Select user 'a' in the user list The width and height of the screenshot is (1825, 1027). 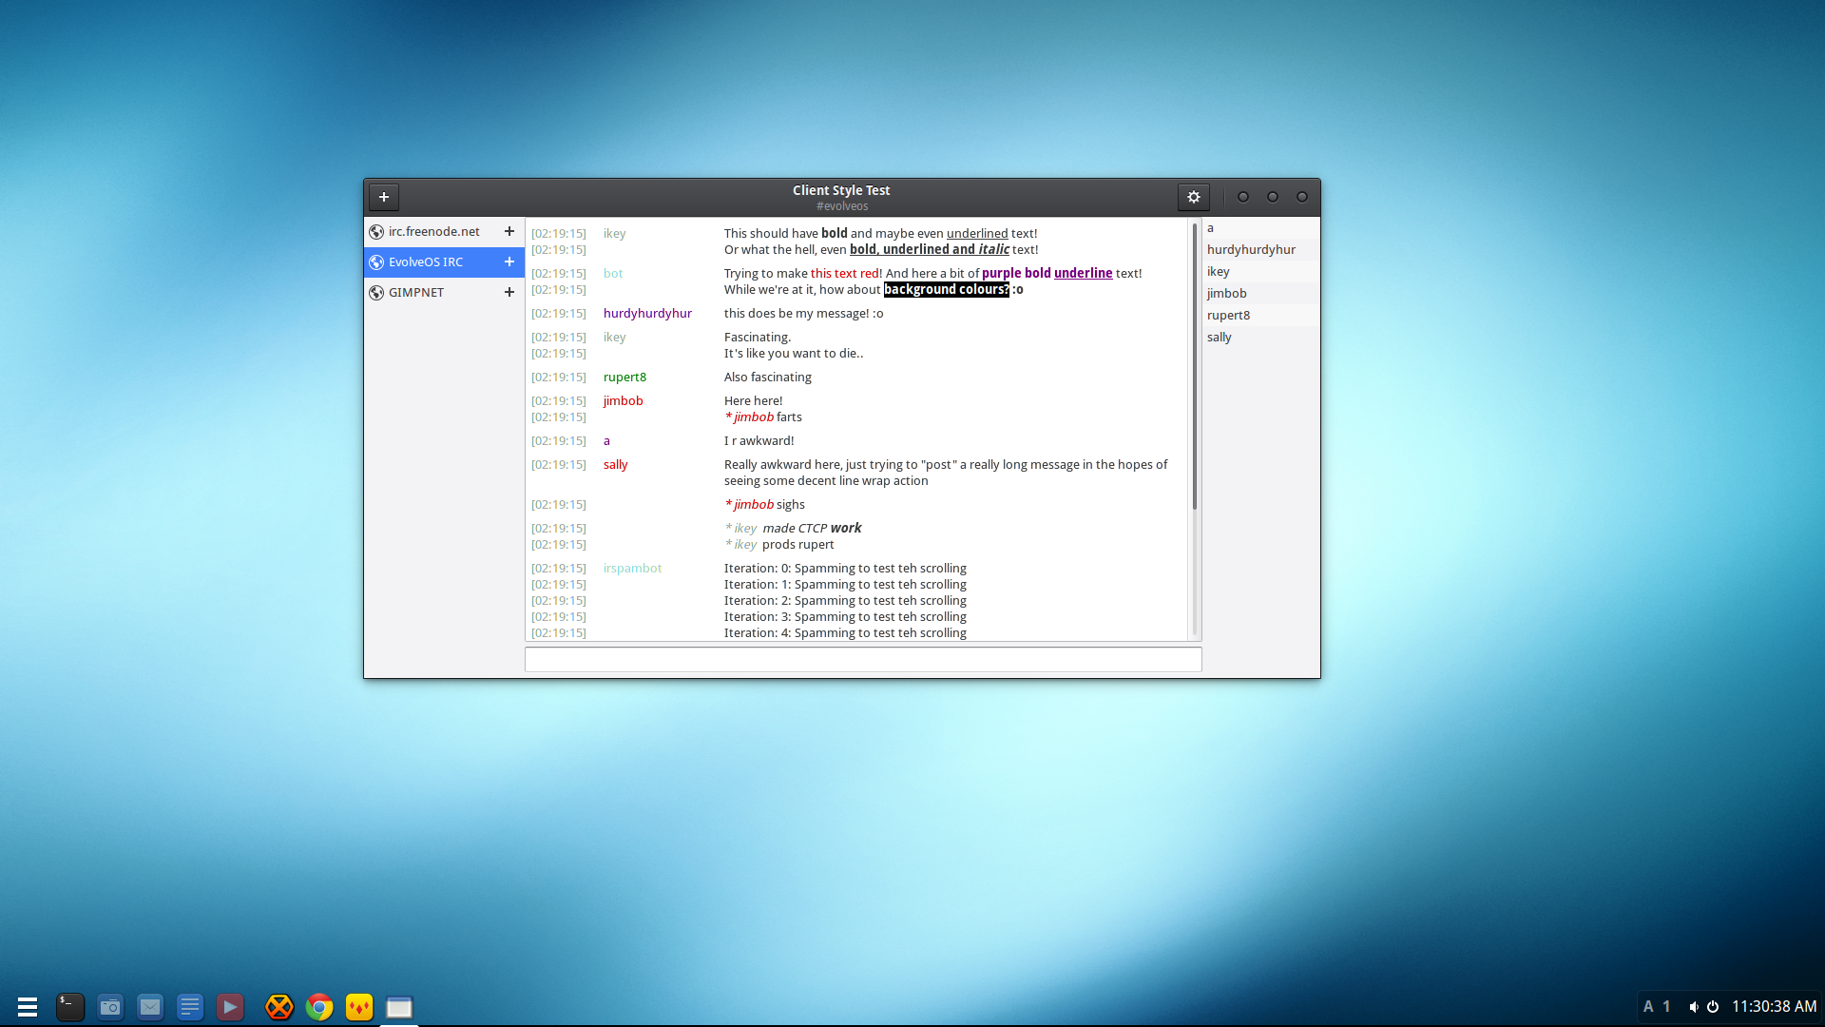coord(1261,228)
